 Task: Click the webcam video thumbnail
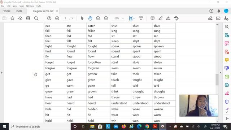[x=199, y=105]
